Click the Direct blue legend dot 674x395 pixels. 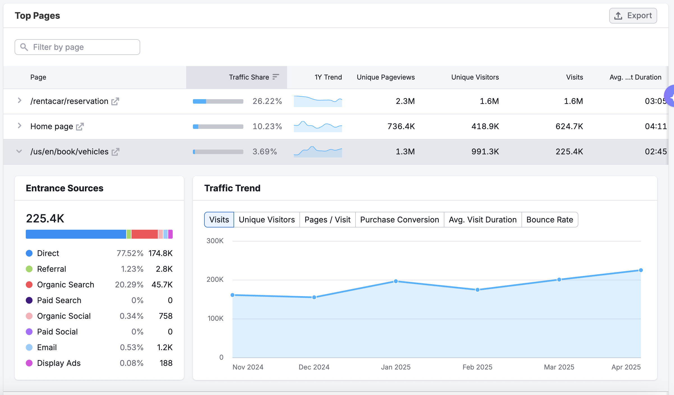point(29,253)
